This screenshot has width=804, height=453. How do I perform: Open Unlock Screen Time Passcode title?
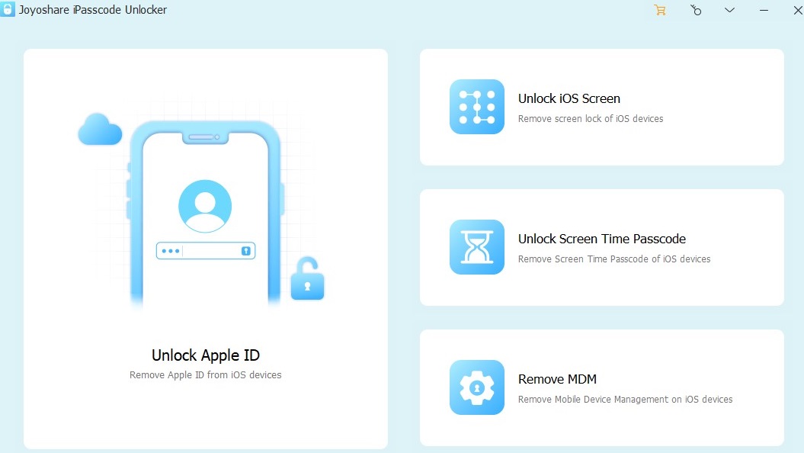click(602, 239)
